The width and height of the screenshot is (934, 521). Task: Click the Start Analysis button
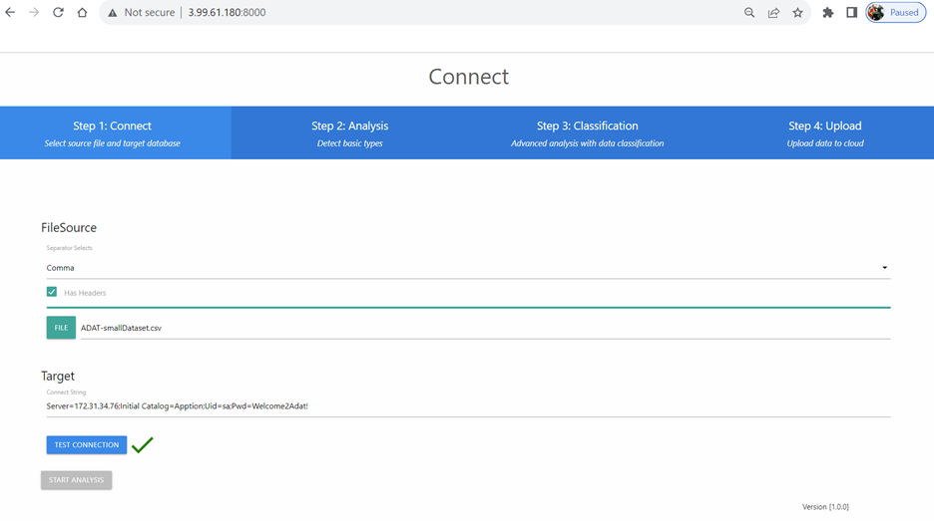point(76,480)
